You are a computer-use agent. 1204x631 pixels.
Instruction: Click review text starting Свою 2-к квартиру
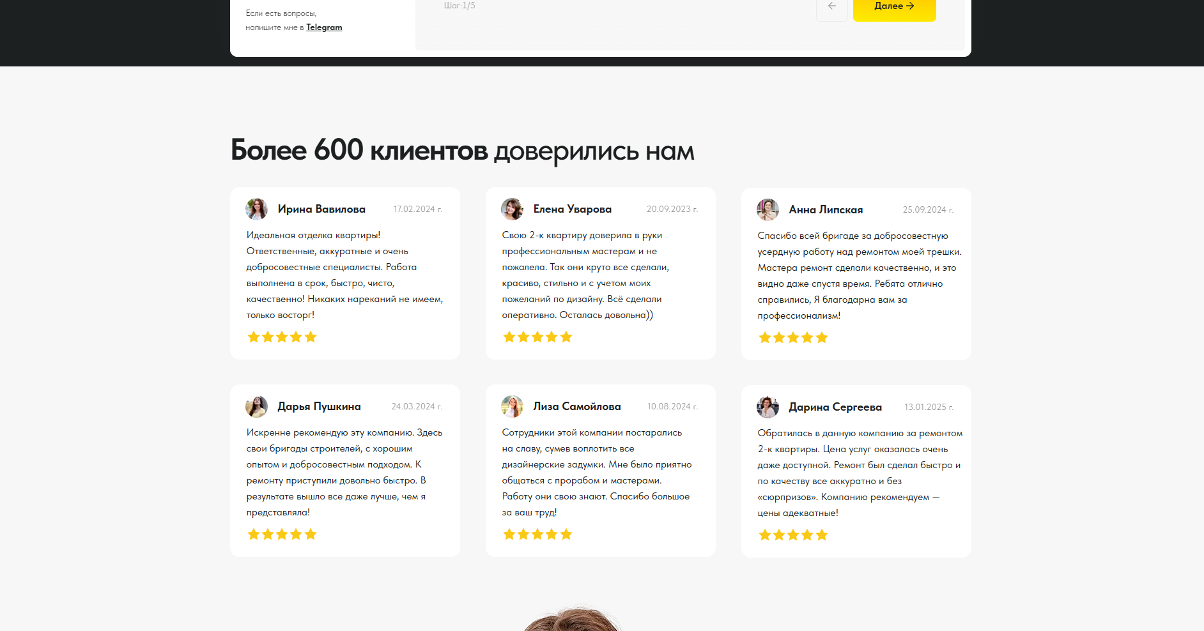coord(586,275)
